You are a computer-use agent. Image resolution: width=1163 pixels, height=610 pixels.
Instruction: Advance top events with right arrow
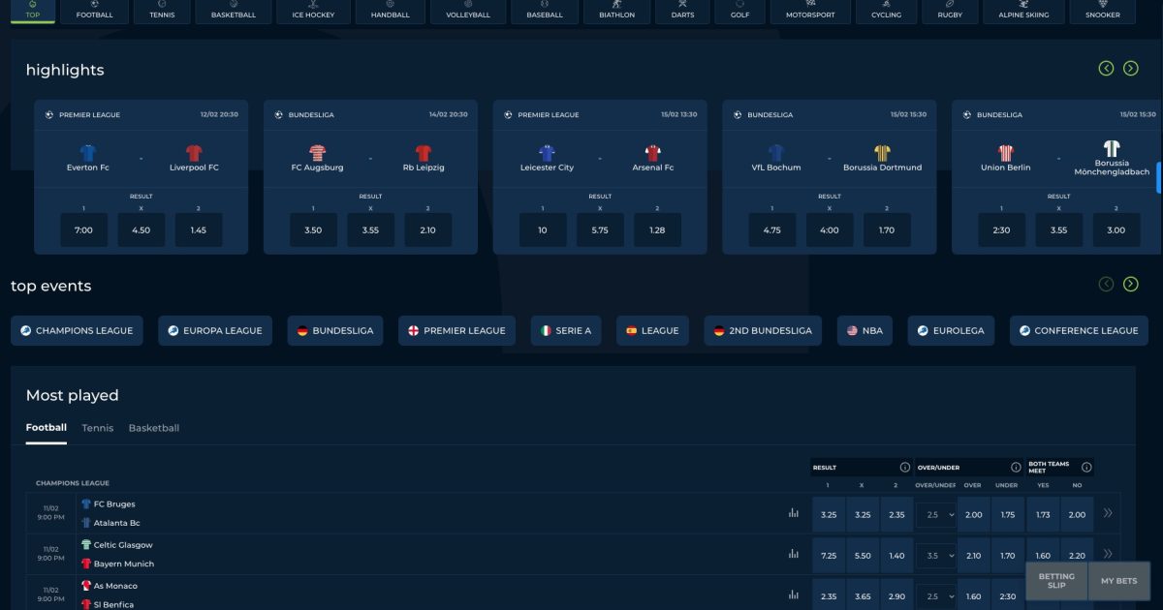(1130, 284)
